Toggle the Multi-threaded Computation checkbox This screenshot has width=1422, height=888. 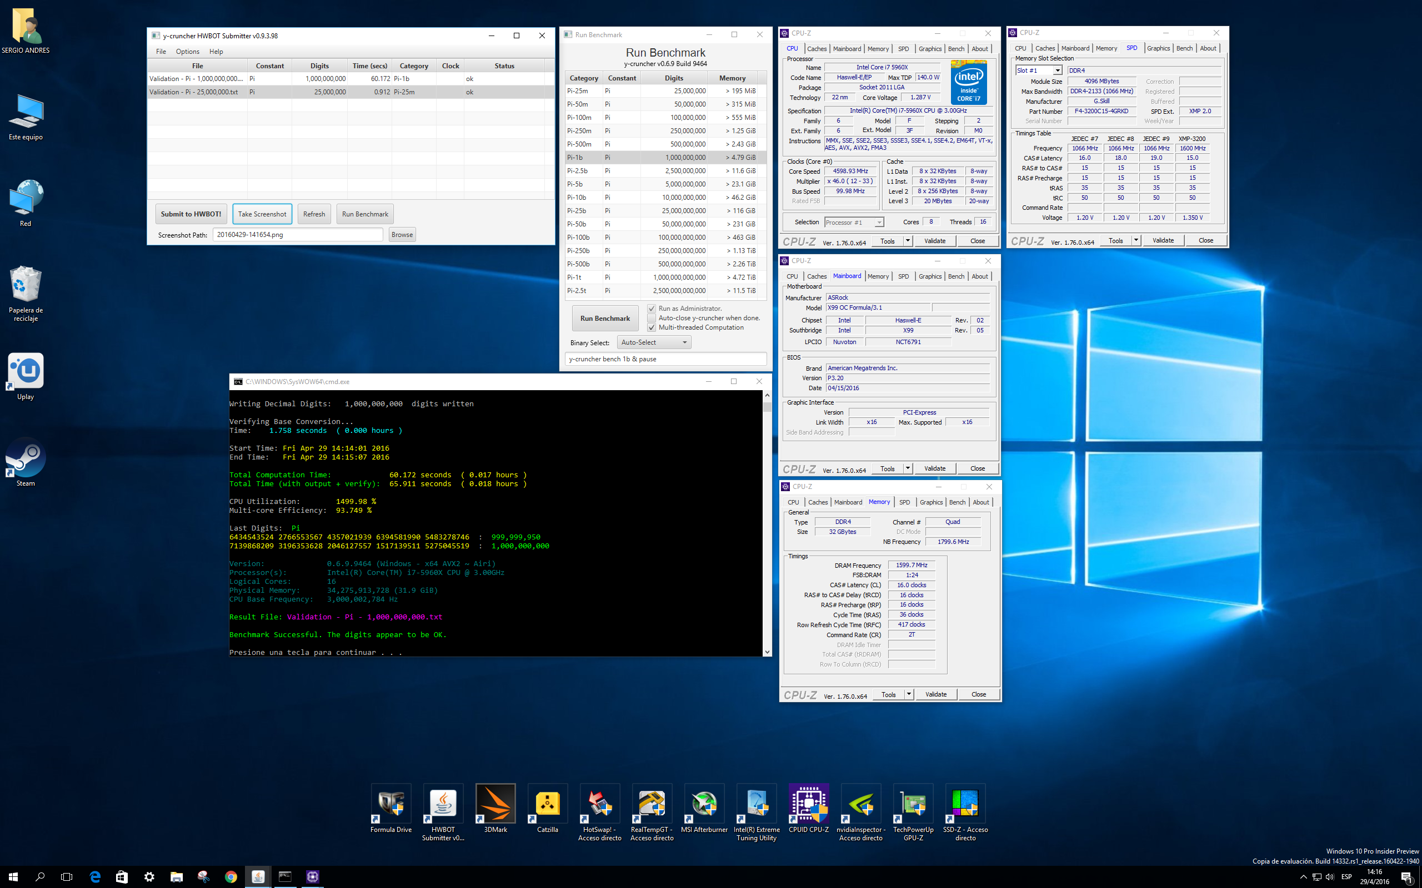(x=651, y=327)
